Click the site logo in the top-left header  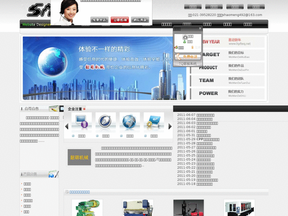[39, 10]
